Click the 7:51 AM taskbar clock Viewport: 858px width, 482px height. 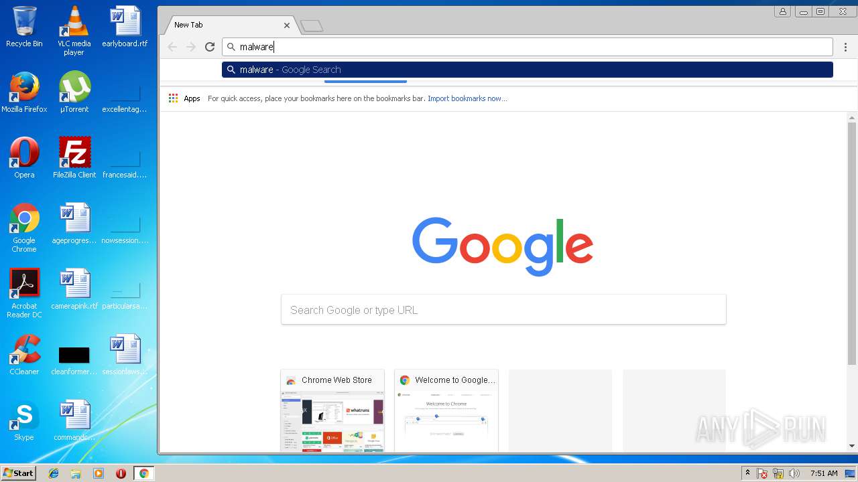(824, 473)
